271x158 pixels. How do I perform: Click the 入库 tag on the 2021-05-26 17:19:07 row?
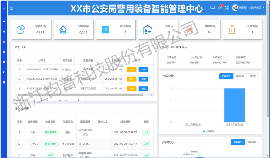pyautogui.click(x=146, y=133)
